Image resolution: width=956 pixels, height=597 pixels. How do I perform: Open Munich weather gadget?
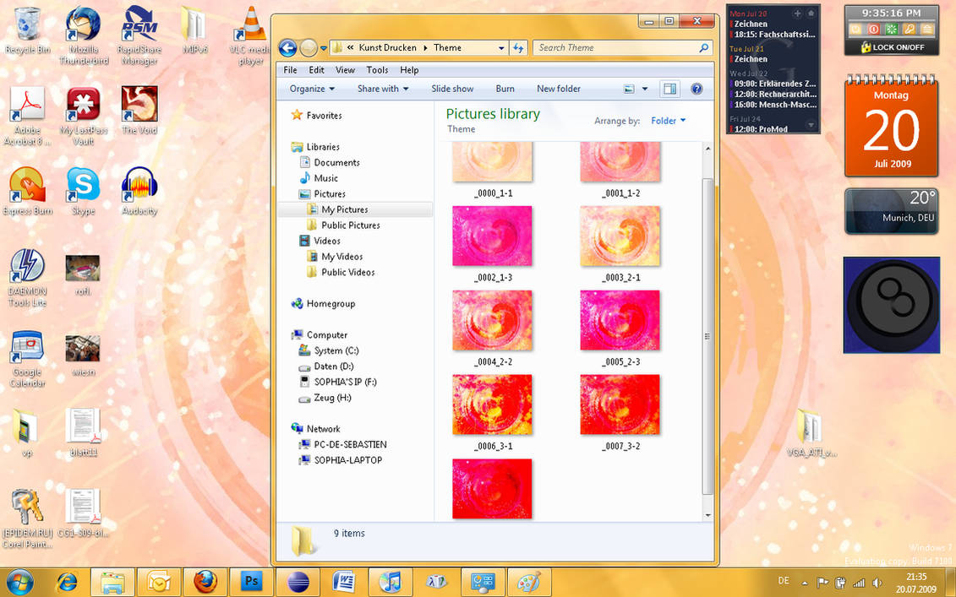pyautogui.click(x=892, y=211)
